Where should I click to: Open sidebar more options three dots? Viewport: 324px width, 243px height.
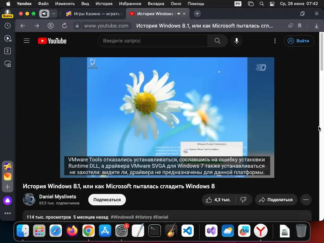point(8,213)
